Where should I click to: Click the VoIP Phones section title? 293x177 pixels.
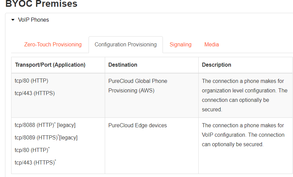33,20
